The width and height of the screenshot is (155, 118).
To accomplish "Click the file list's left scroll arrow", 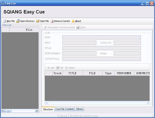I will [x=3, y=110].
